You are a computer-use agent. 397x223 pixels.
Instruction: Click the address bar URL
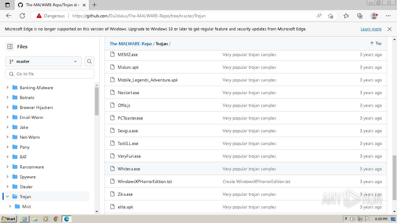tap(139, 16)
